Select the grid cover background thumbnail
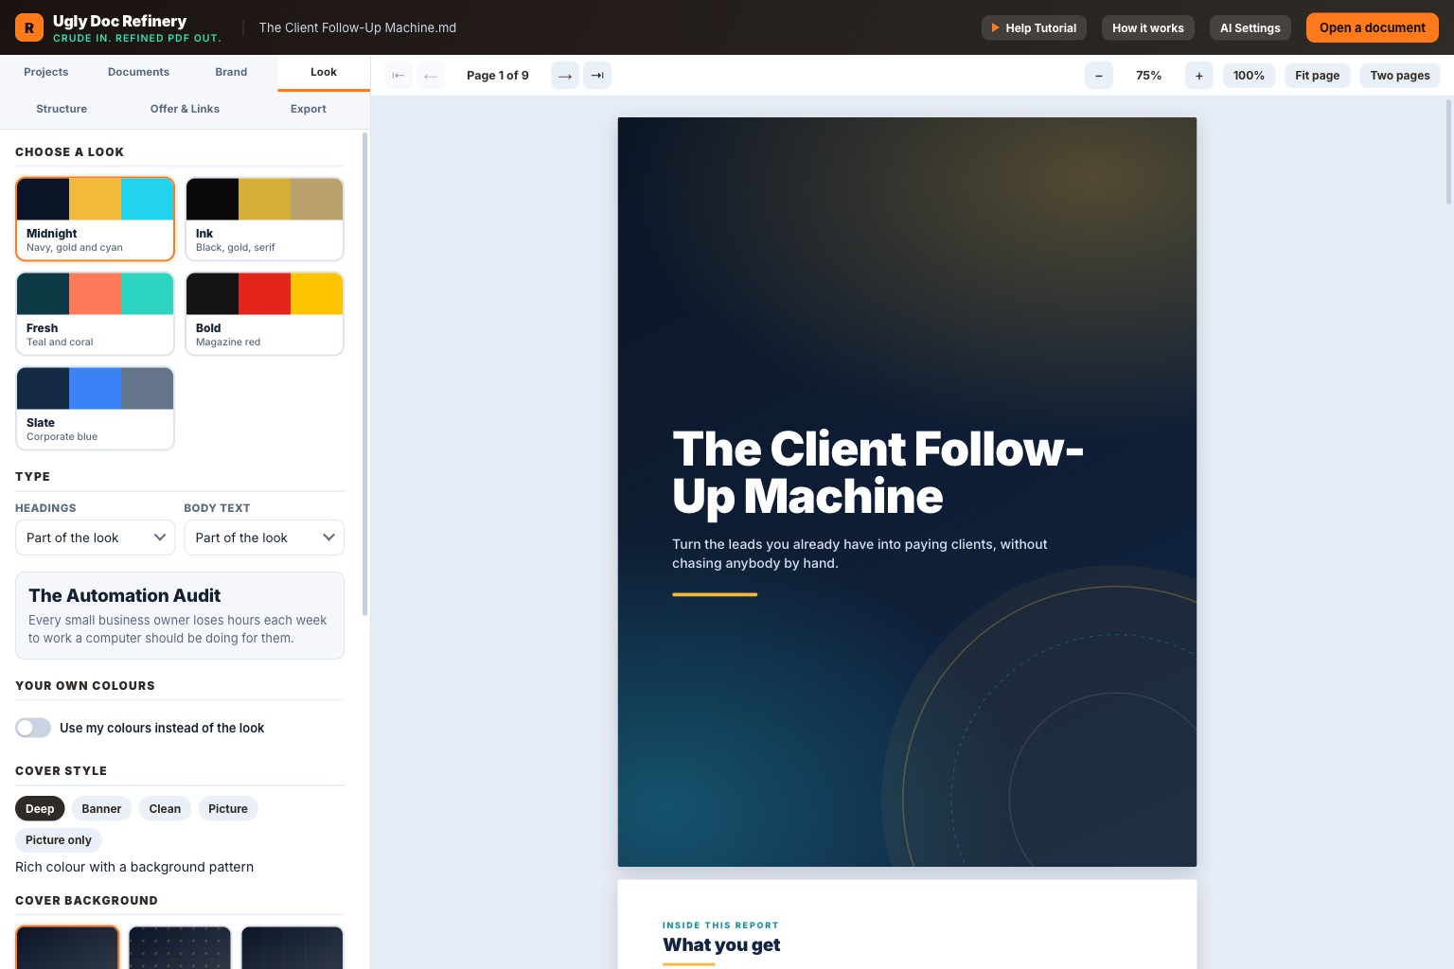The image size is (1454, 969). [x=292, y=947]
